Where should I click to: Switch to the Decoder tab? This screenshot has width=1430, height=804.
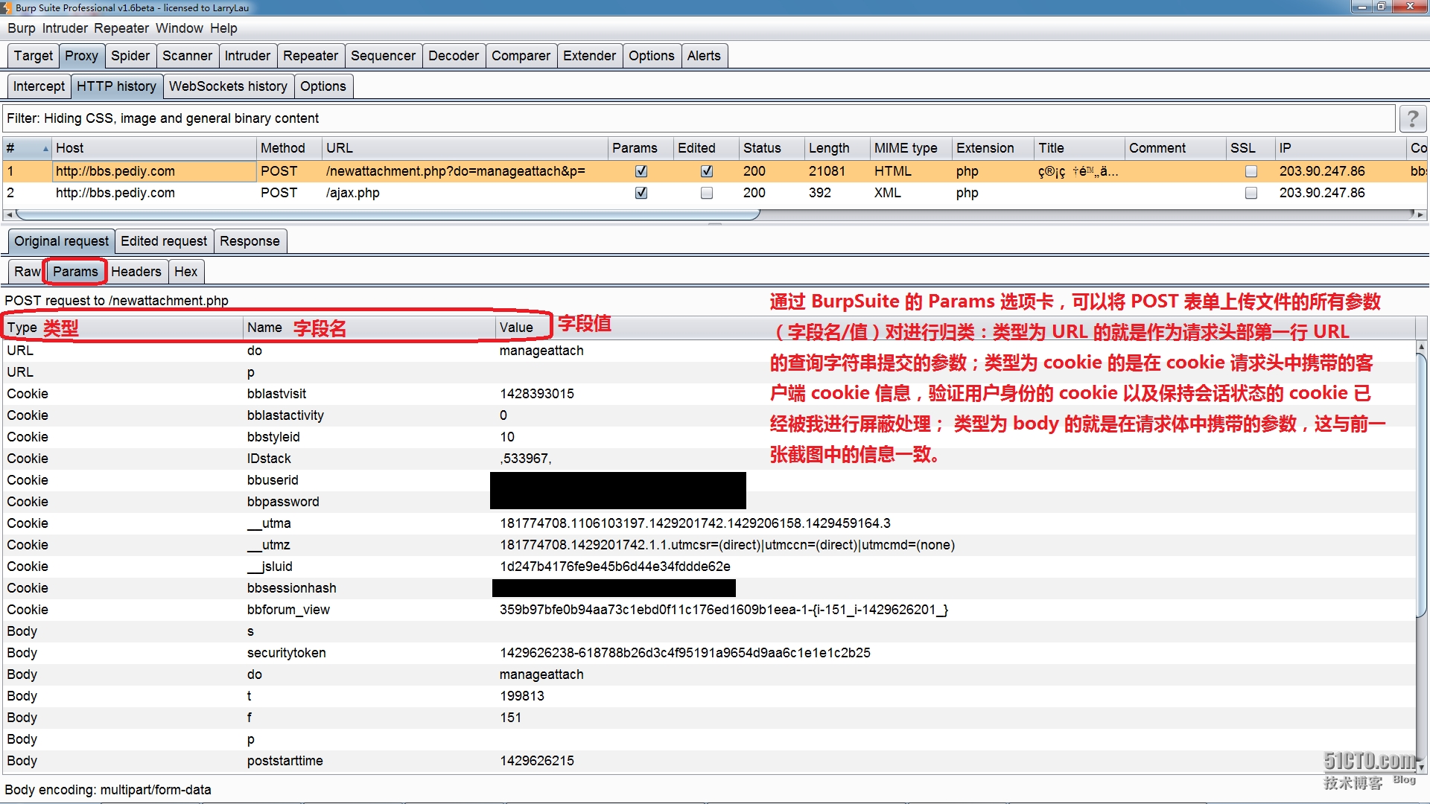tap(454, 56)
